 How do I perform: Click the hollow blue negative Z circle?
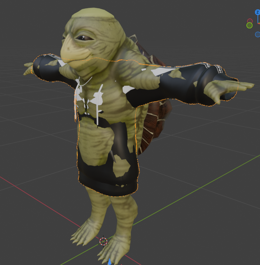(257, 34)
